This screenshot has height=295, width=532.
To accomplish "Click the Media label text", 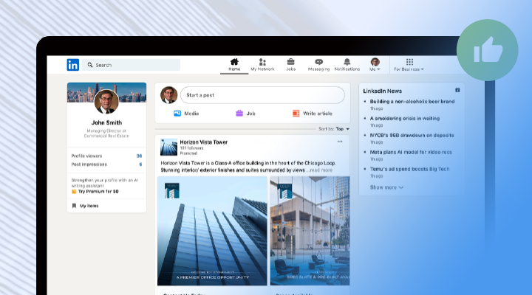I will coord(191,114).
